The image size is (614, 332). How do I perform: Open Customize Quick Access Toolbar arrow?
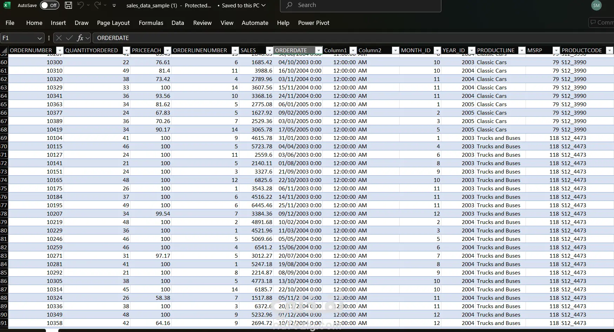point(114,6)
